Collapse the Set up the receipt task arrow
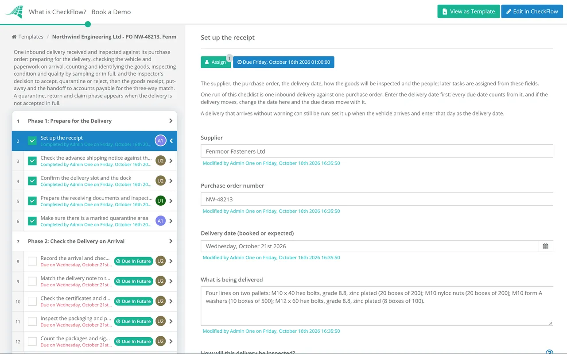Screen dimensions: 567x354 [171, 141]
